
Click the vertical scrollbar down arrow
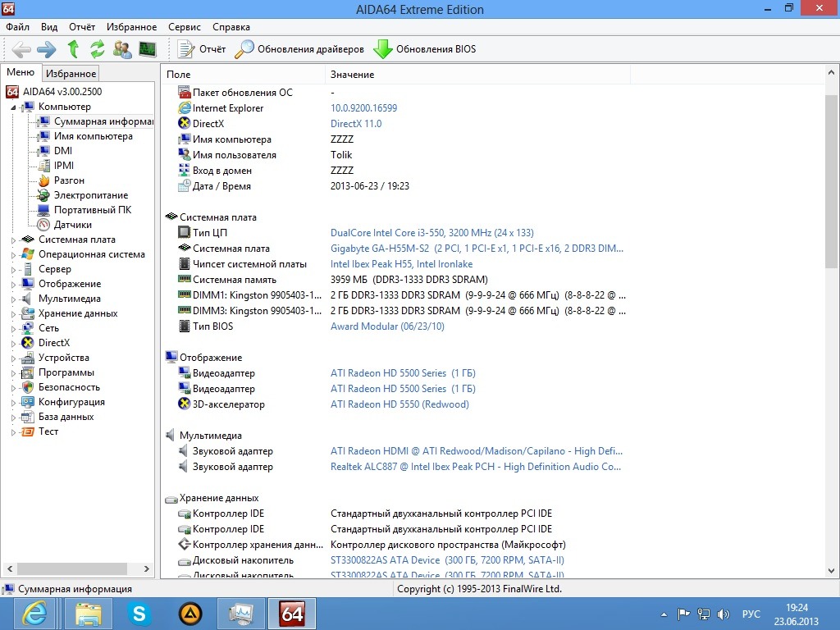point(832,571)
